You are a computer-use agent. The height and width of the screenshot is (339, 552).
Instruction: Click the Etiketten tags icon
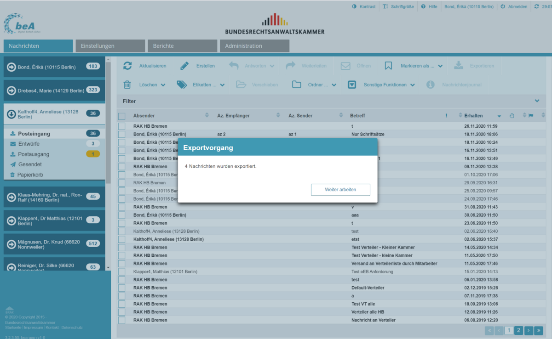[182, 85]
